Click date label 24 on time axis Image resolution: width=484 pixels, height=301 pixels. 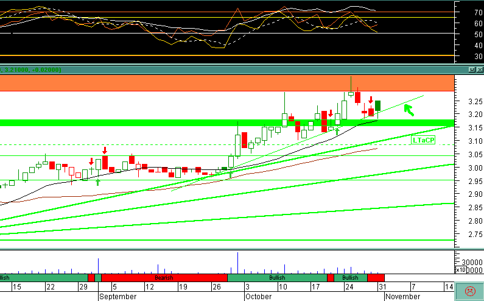[349, 287]
